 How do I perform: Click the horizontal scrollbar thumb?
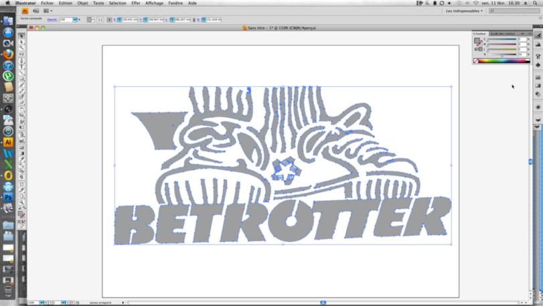click(323, 303)
